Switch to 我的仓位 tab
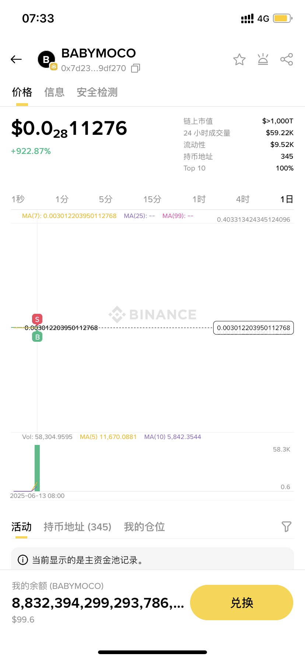The width and height of the screenshot is (305, 660). tap(144, 527)
